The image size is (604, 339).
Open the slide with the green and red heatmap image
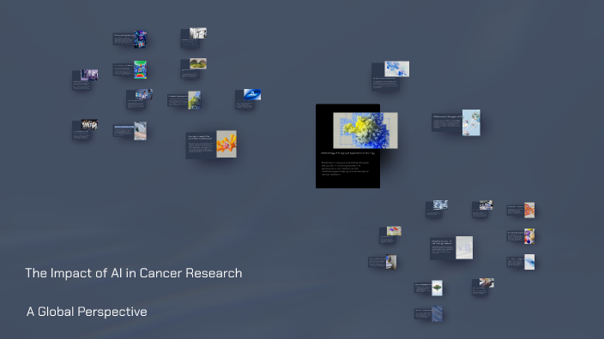point(130,69)
